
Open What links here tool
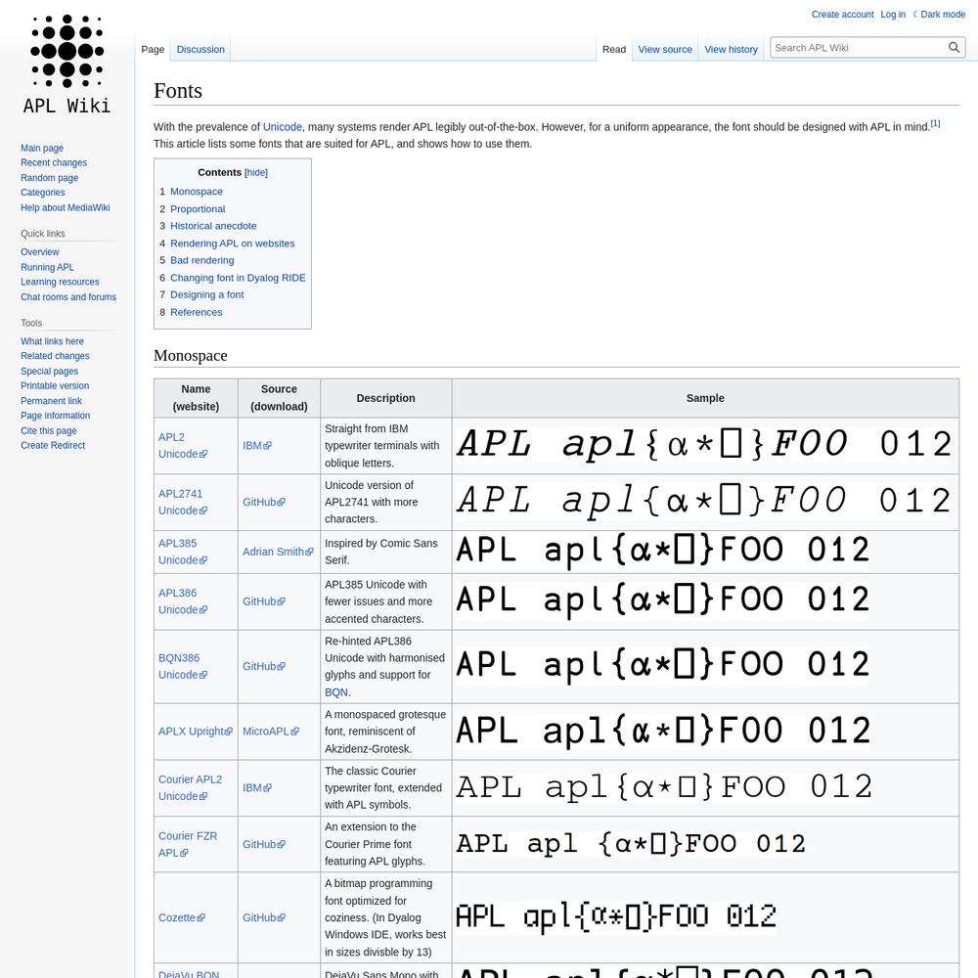(52, 341)
